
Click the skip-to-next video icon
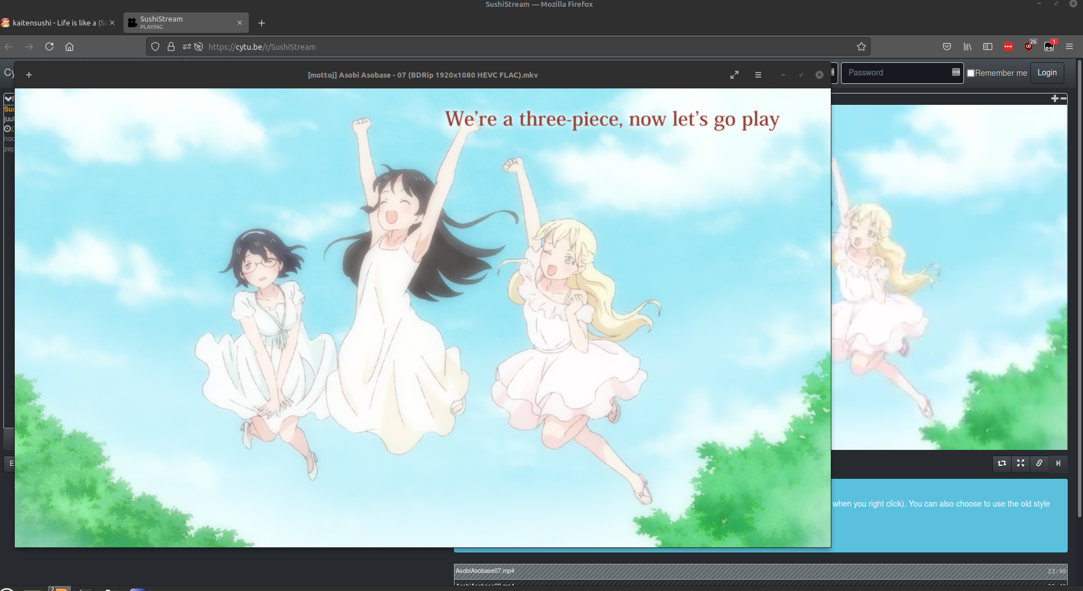coord(1058,464)
